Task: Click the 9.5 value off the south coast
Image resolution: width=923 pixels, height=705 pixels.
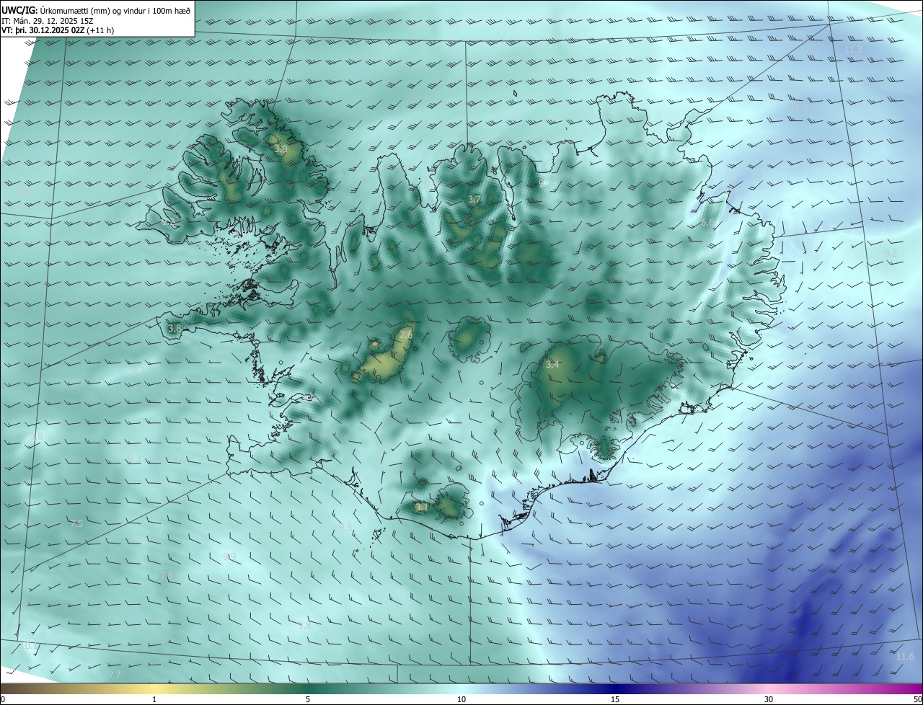Action: point(346,528)
